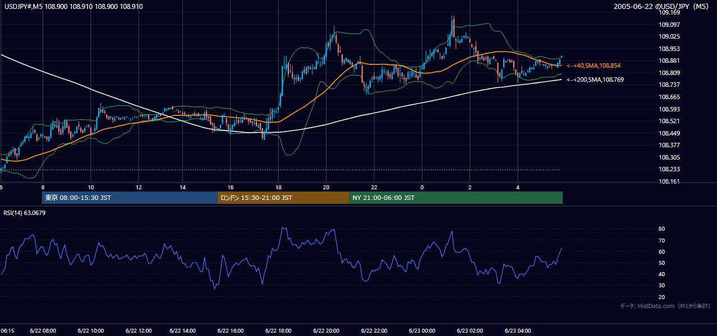The width and height of the screenshot is (717, 336).
Task: Click the RSI axis level 50 label
Action: [x=661, y=263]
